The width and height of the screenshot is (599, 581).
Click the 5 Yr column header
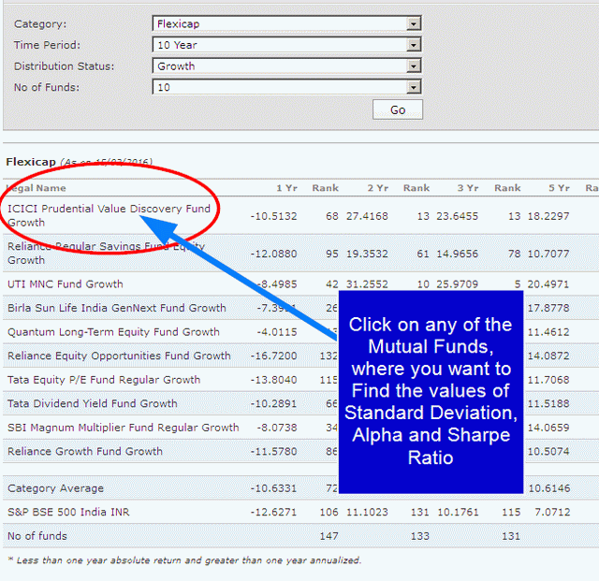tap(559, 188)
